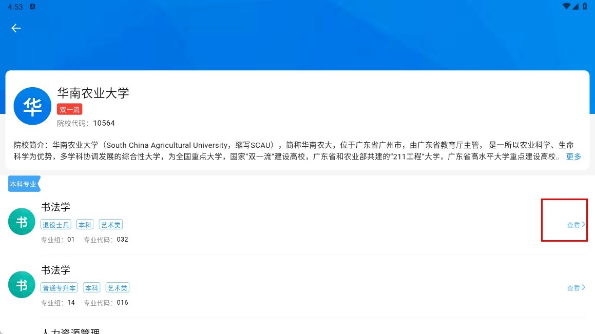Image resolution: width=595 pixels, height=334 pixels.
Task: Tap the 华南农业大学 title
Action: pos(93,93)
